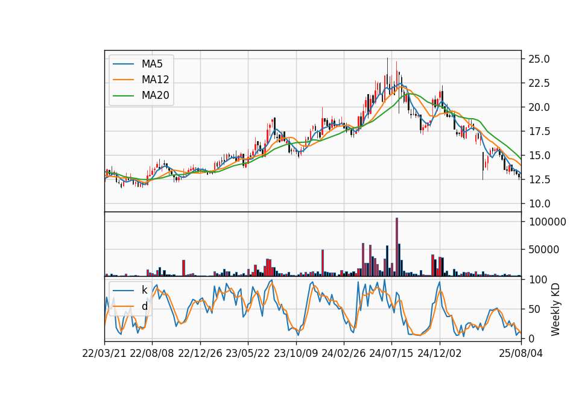The image size is (579, 416).
Task: Click the 10.0 price axis tick label
Action: click(539, 204)
